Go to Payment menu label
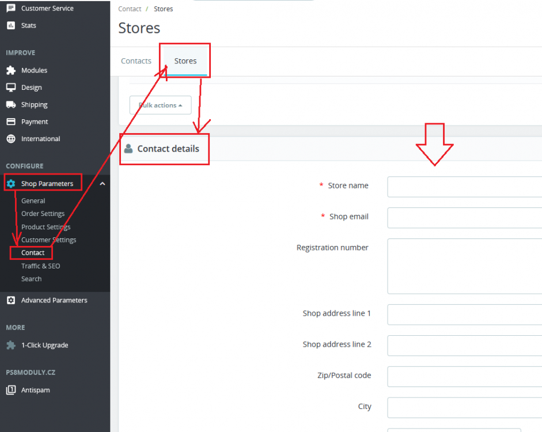542x432 pixels. [35, 122]
